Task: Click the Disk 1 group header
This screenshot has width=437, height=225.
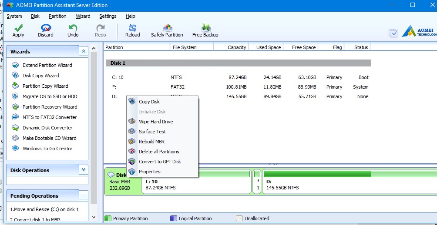Action: pyautogui.click(x=238, y=63)
